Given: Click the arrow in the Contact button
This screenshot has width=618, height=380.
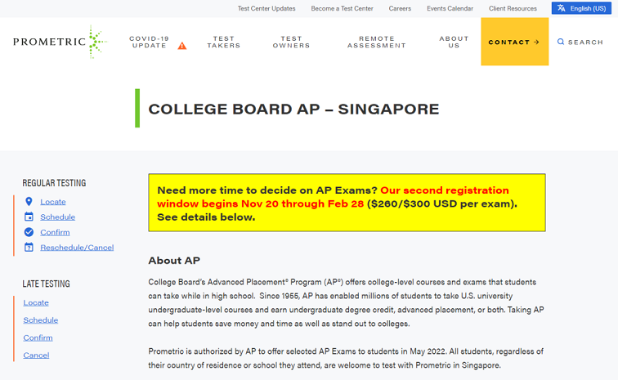Looking at the screenshot, I should coord(536,42).
